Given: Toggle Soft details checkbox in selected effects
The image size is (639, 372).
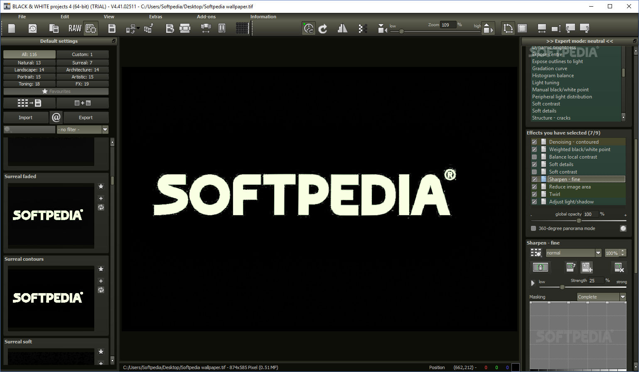Looking at the screenshot, I should pyautogui.click(x=534, y=164).
